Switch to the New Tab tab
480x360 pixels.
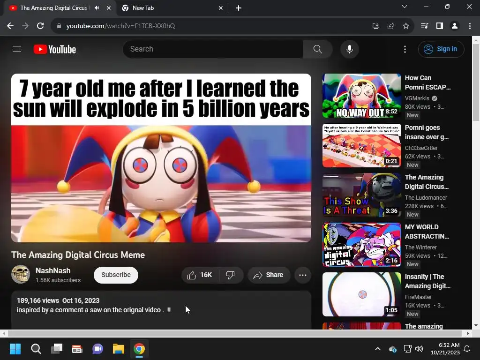click(172, 8)
